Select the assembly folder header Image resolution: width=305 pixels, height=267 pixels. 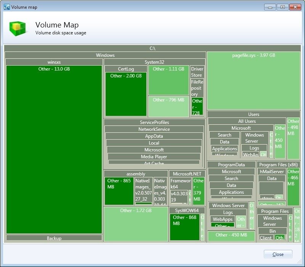tap(136, 174)
